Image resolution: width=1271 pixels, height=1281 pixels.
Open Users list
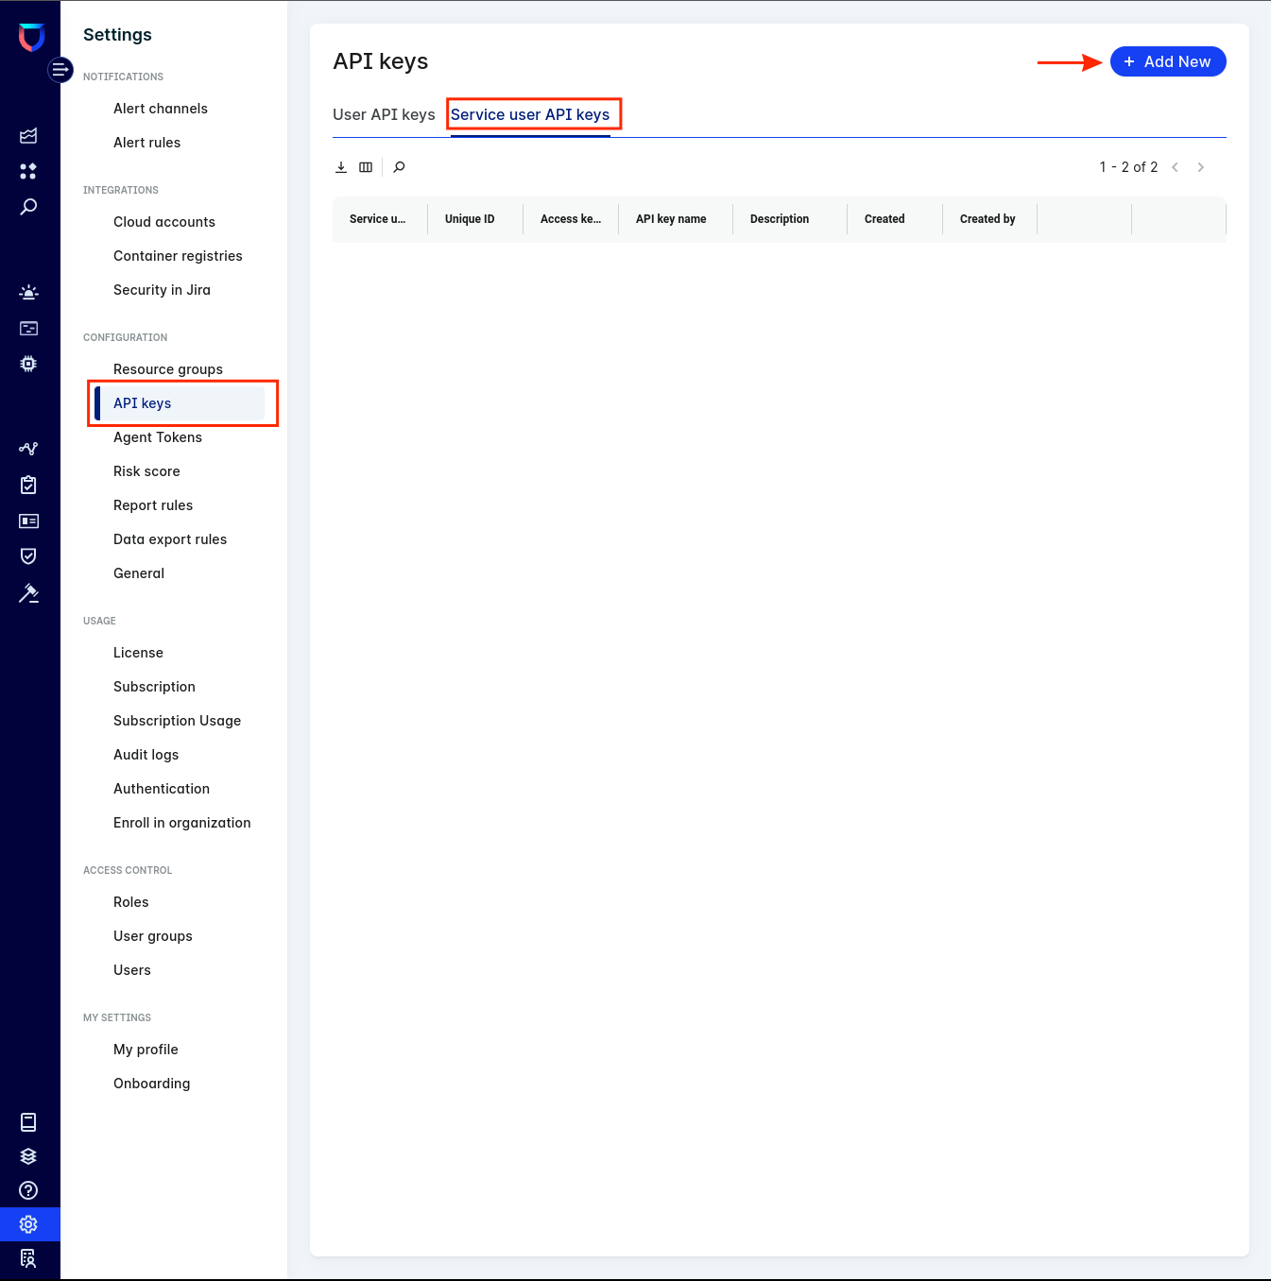(132, 970)
